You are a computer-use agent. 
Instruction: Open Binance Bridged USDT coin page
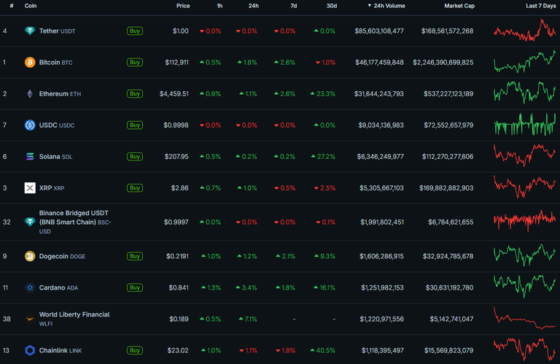(x=75, y=222)
